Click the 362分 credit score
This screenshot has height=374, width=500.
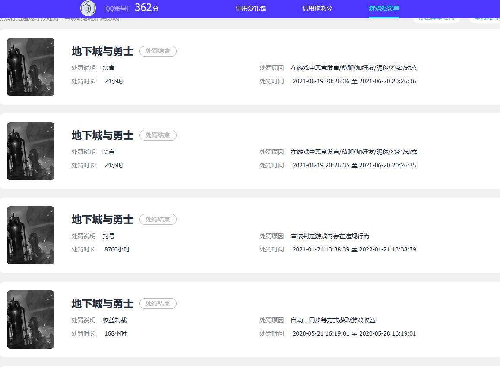[x=147, y=8]
